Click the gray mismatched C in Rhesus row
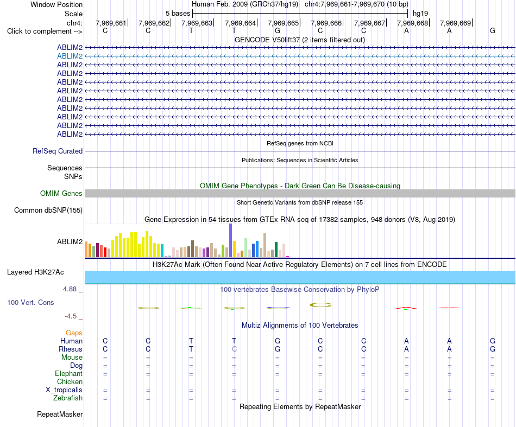This screenshot has height=427, width=516. [x=234, y=349]
